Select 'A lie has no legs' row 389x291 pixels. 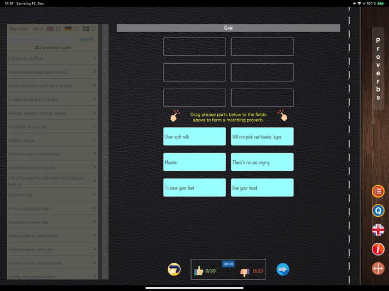(x=52, y=195)
